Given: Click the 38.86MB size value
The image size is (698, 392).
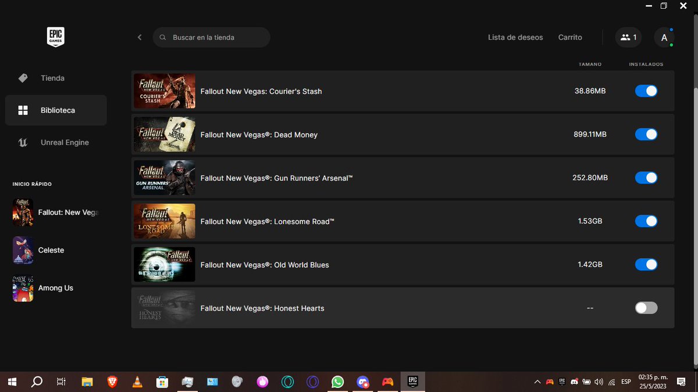Looking at the screenshot, I should pyautogui.click(x=590, y=91).
